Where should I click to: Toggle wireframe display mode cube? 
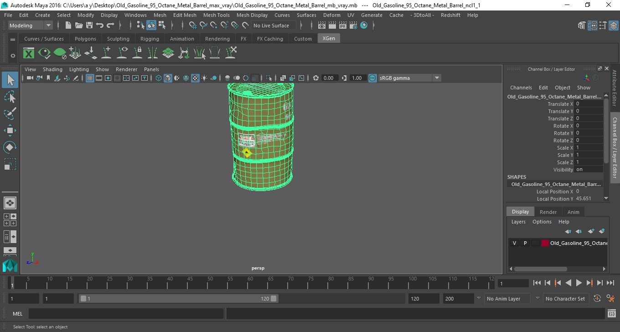159,78
